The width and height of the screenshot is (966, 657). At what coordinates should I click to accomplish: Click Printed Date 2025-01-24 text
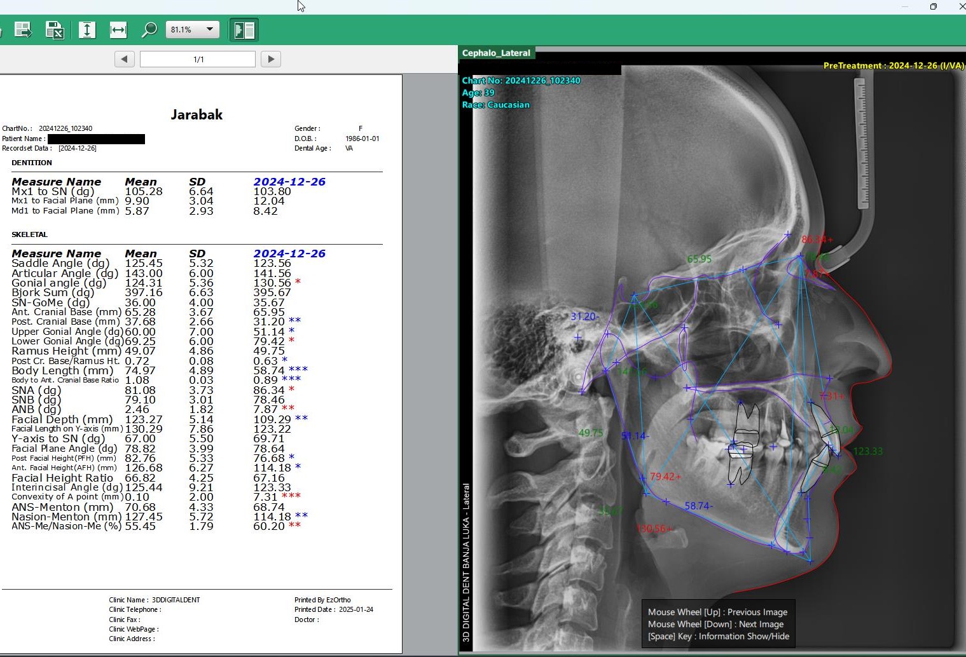tap(334, 609)
